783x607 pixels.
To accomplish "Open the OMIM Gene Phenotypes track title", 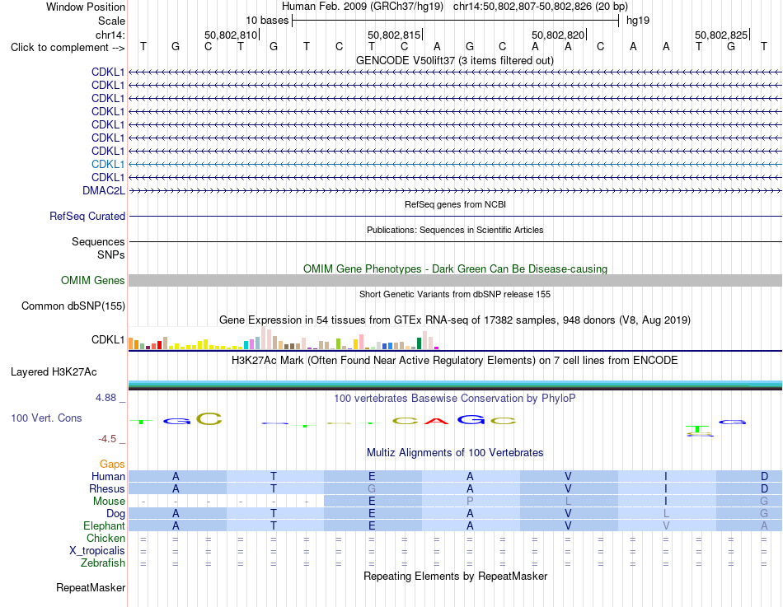I will pos(455,268).
